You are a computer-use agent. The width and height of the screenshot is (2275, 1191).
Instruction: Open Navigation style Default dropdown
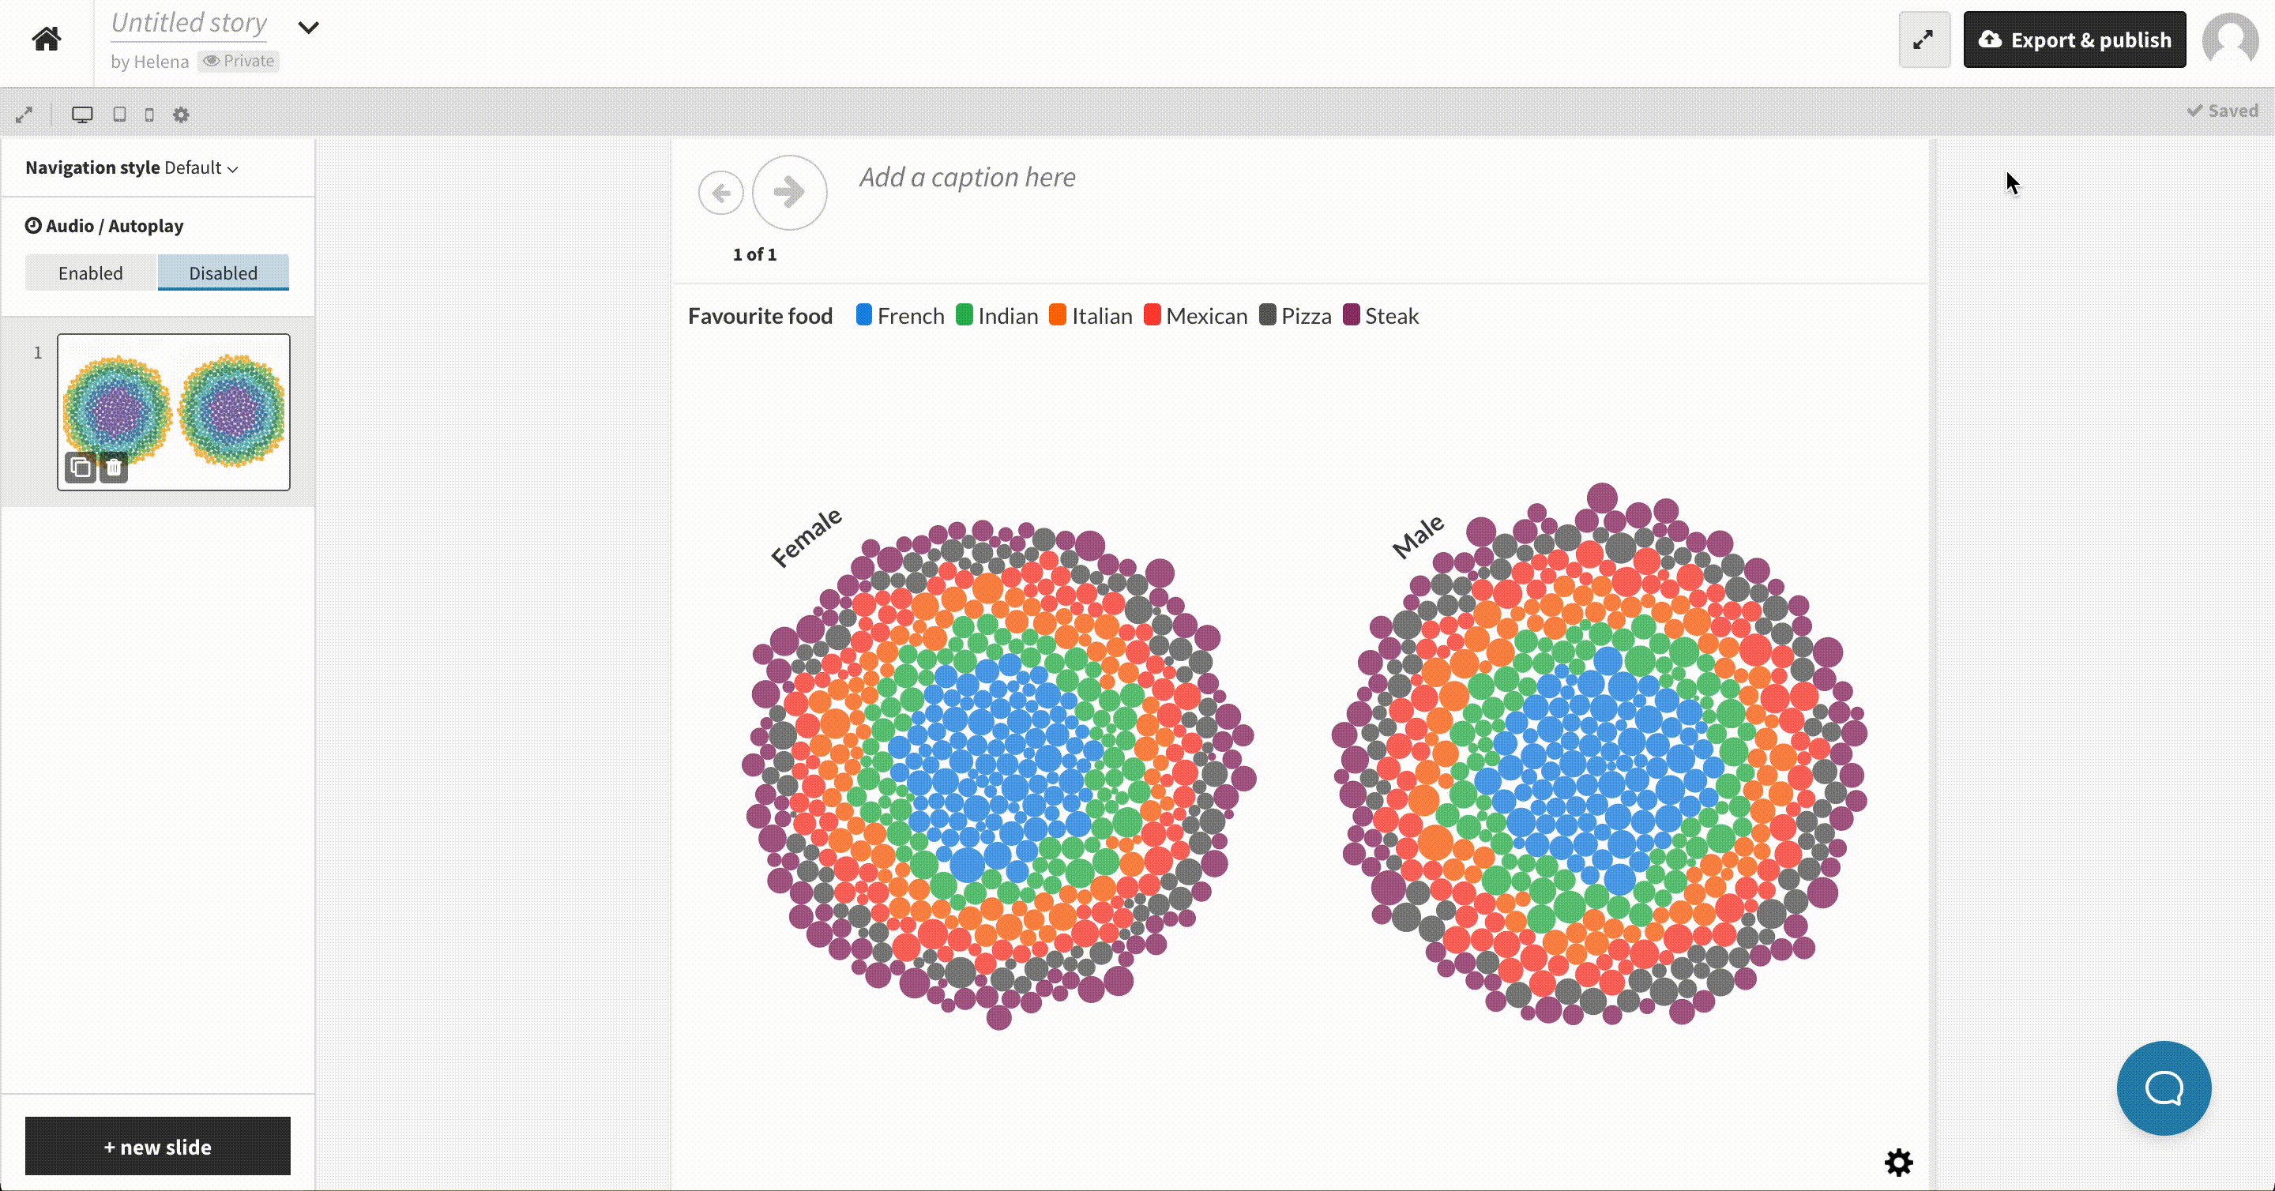coord(201,167)
